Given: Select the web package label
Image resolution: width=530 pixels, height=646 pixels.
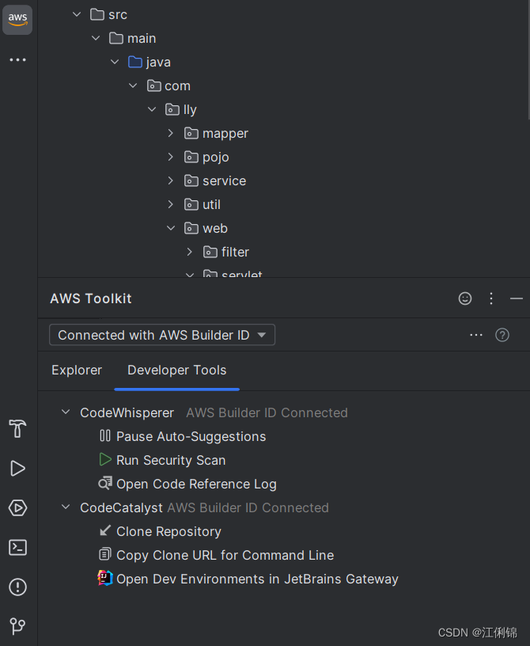Looking at the screenshot, I should [x=215, y=228].
